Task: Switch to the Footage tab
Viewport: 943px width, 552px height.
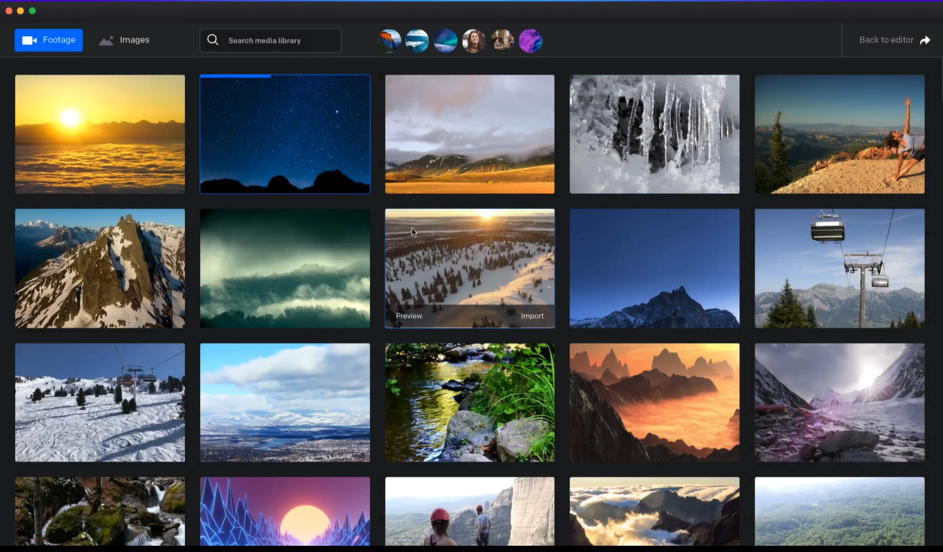Action: point(49,40)
